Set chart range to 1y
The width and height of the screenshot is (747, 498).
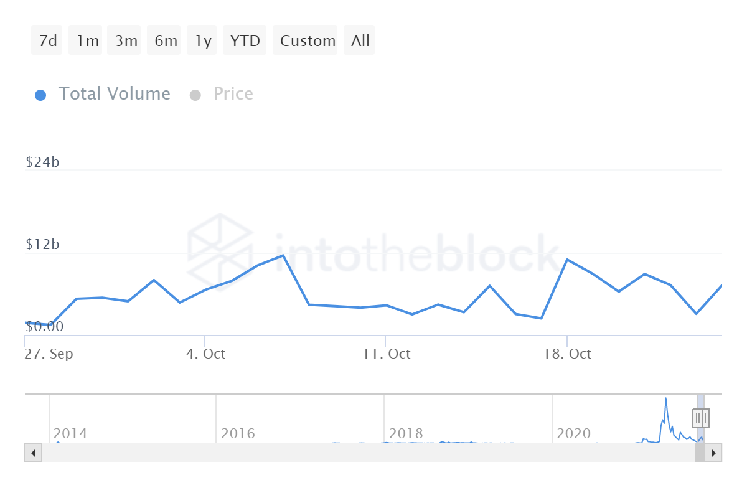[203, 41]
